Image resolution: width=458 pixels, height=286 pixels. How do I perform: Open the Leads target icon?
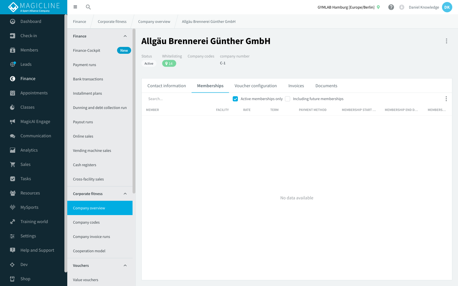pos(13,64)
